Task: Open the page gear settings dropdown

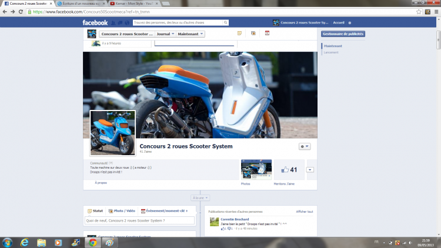Action: click(x=305, y=146)
